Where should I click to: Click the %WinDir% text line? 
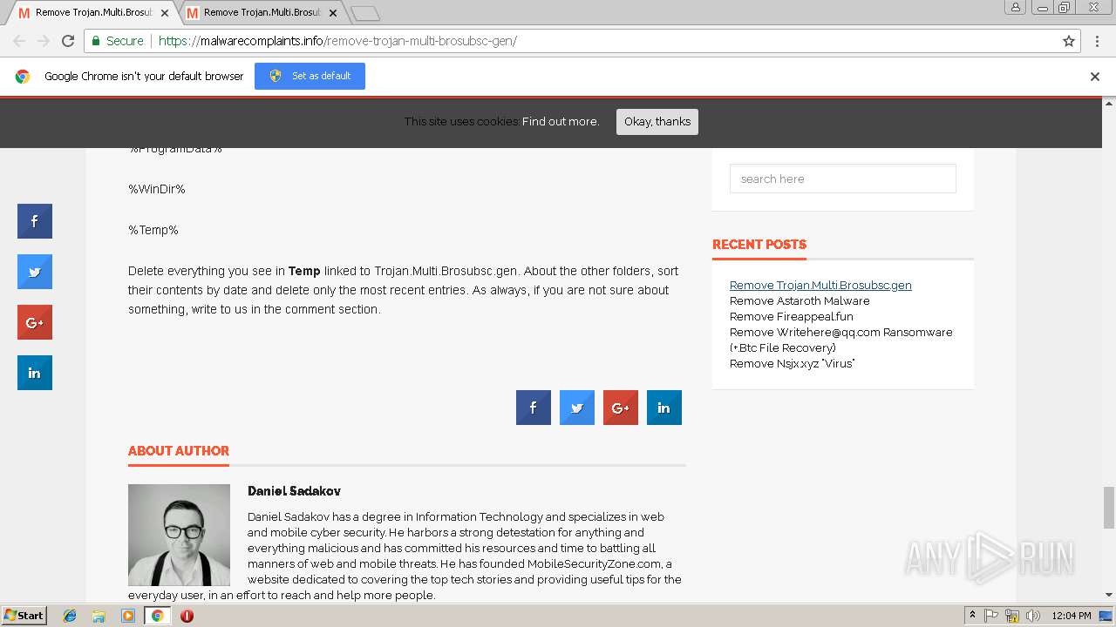[157, 189]
